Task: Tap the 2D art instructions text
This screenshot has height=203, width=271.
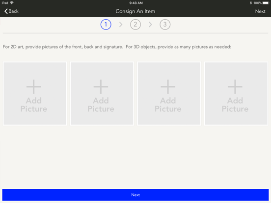Action: tap(117, 47)
